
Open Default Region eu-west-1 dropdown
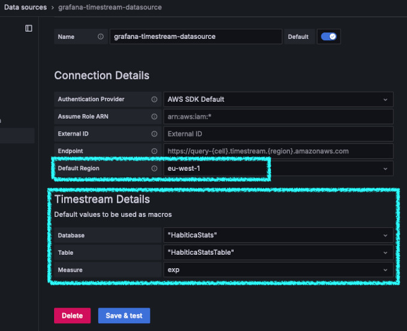[x=278, y=168]
